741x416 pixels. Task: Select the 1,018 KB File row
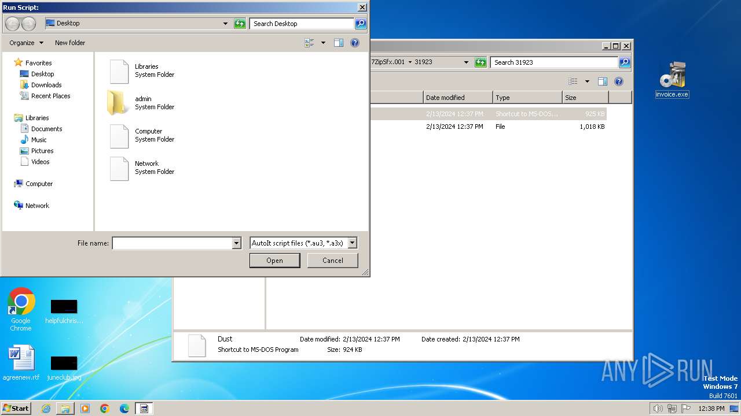pos(489,127)
